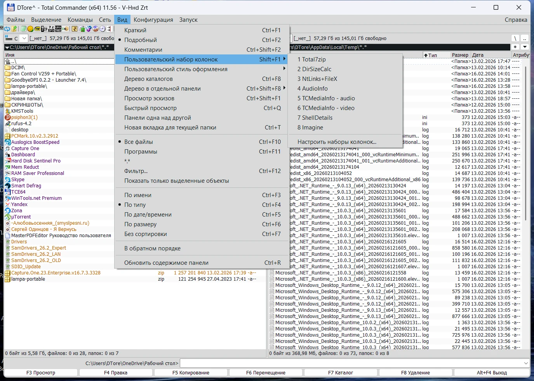
Task: Click the UPX Shell toolbar icon
Action: coord(58,29)
